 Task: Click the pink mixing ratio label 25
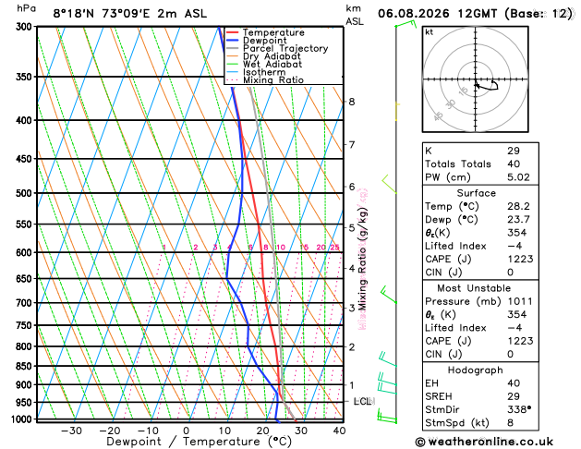point(334,248)
